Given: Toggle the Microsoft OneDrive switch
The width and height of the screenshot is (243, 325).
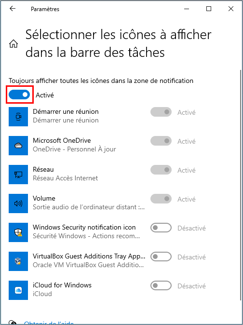Looking at the screenshot, I should click(x=161, y=141).
